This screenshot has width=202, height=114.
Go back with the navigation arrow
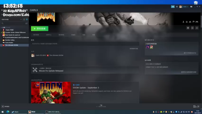[x=2, y=10]
